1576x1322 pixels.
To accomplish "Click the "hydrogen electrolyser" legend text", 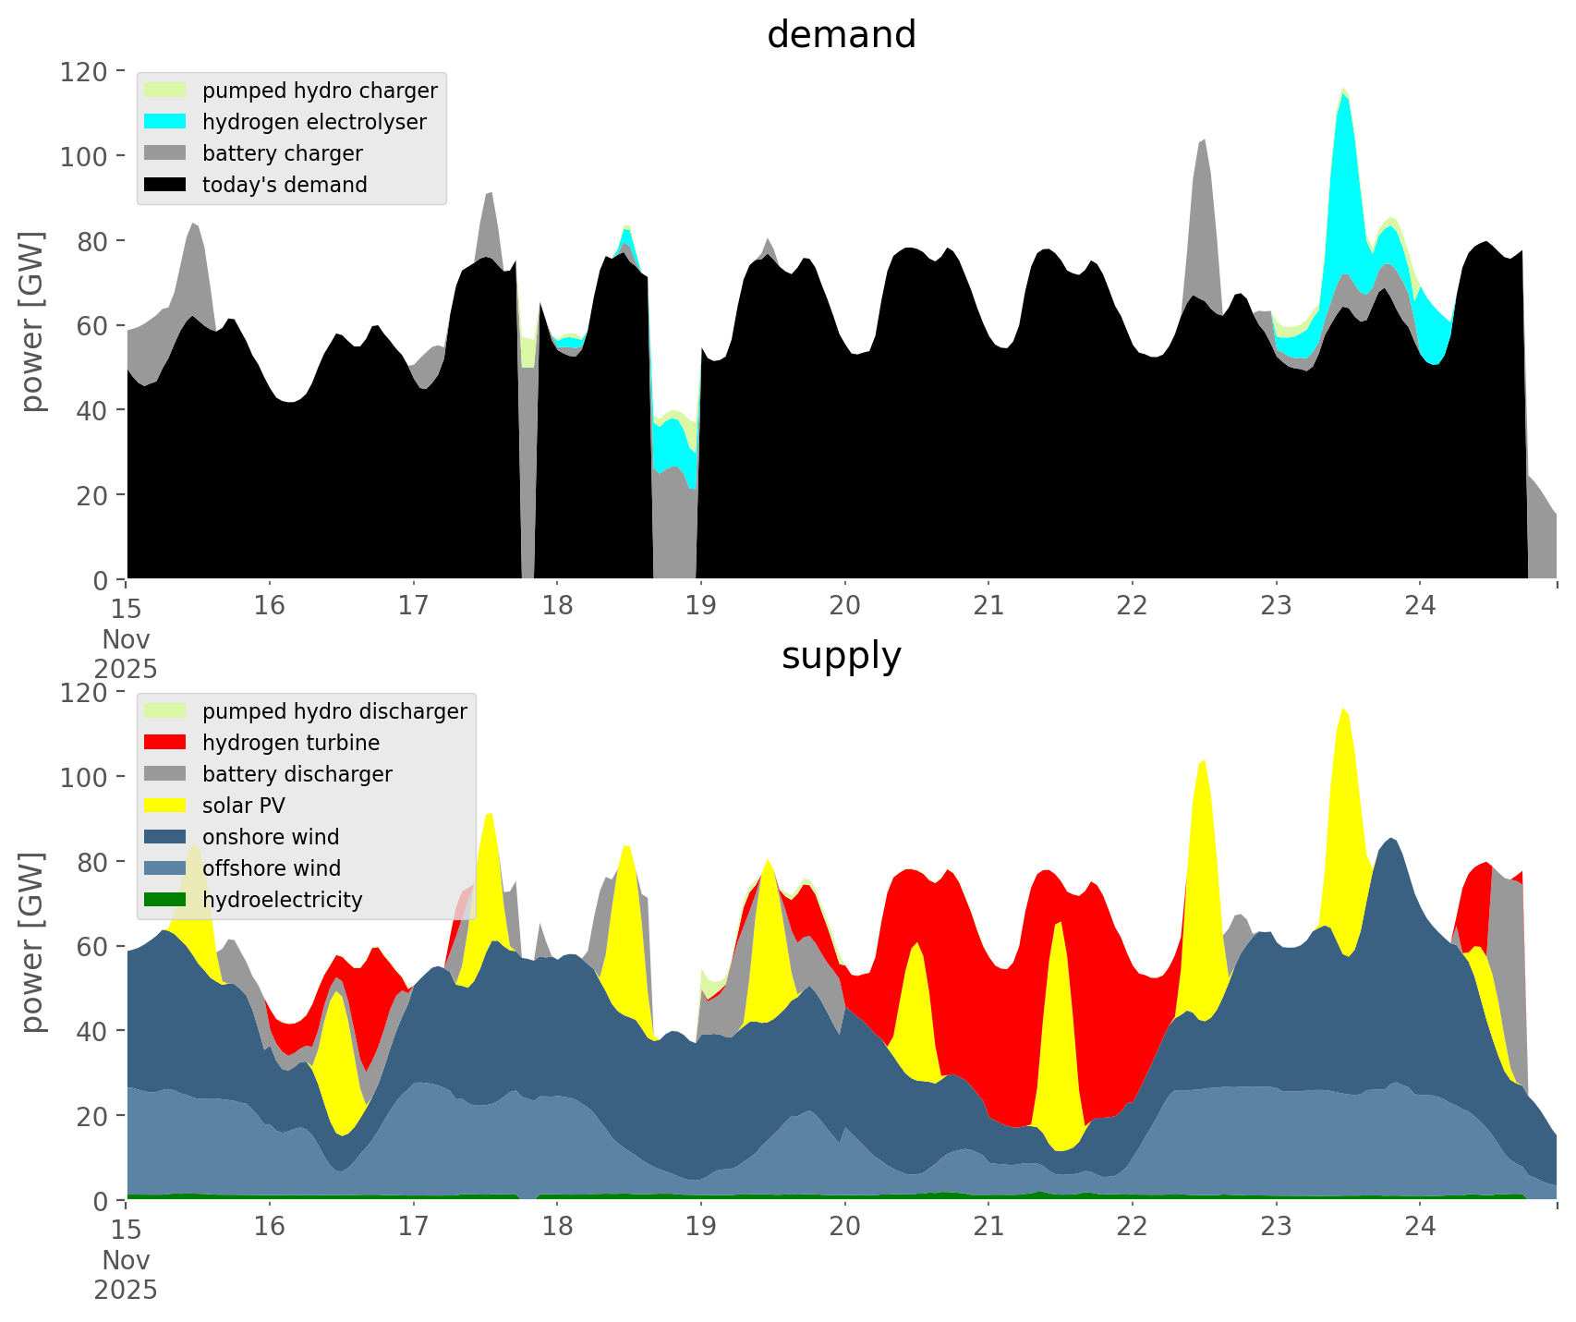I will [314, 122].
